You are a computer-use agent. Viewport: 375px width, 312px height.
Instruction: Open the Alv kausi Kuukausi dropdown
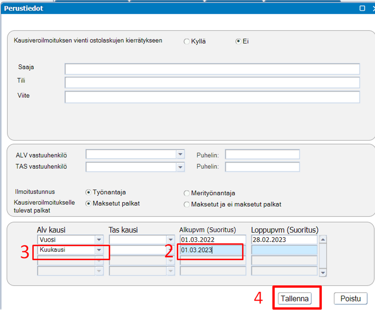coord(99,250)
